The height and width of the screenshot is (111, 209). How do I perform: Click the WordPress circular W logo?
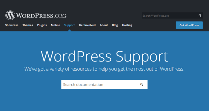click(x=10, y=15)
